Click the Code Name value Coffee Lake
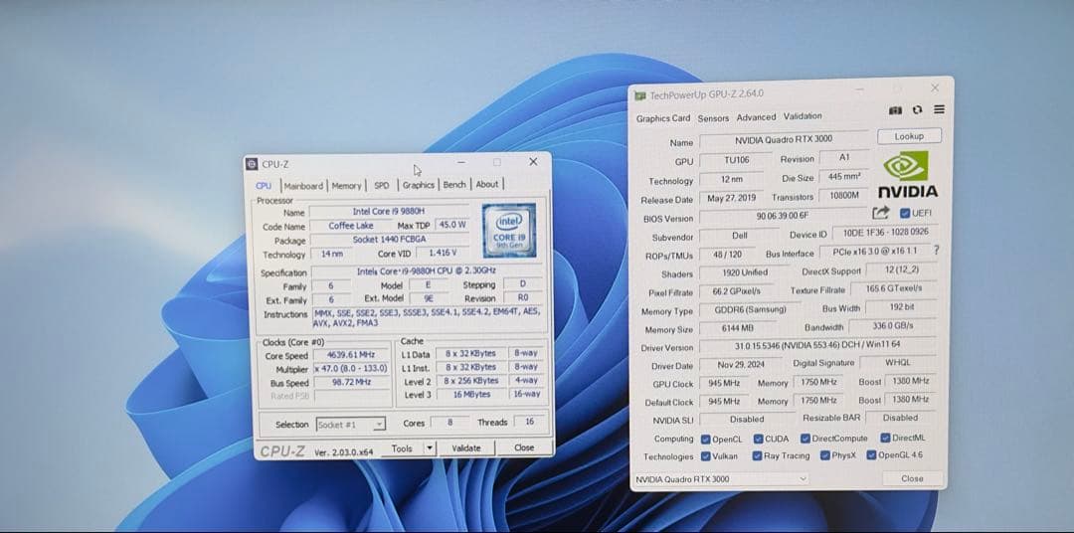The width and height of the screenshot is (1074, 533). (x=351, y=226)
